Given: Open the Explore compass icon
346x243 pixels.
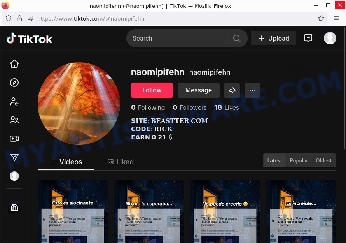Looking at the screenshot, I should [14, 83].
